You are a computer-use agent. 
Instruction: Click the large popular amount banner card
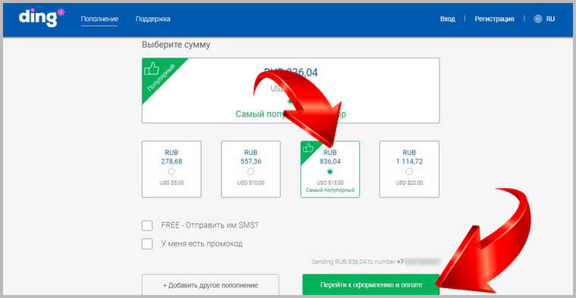coord(290,91)
